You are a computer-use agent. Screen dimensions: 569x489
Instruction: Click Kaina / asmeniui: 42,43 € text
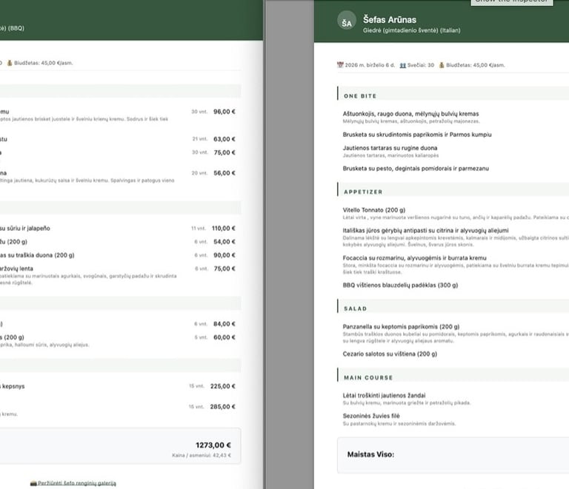point(202,455)
